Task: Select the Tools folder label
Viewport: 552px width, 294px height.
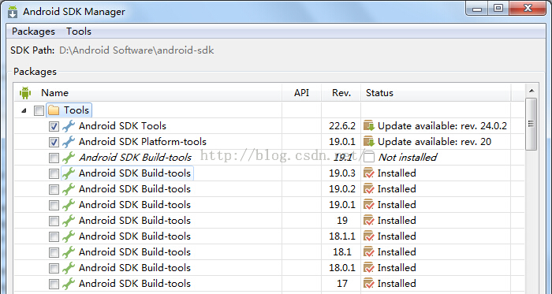Action: point(76,110)
